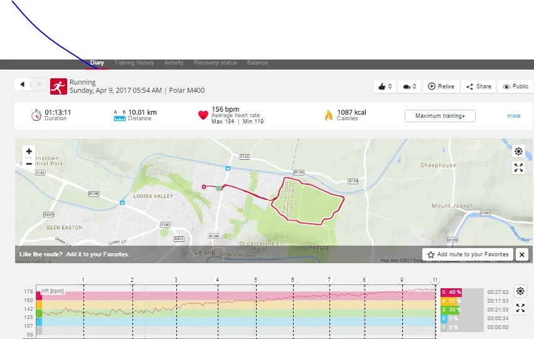Click the Calories flame icon
Screen dimensions: 534x339
click(329, 115)
